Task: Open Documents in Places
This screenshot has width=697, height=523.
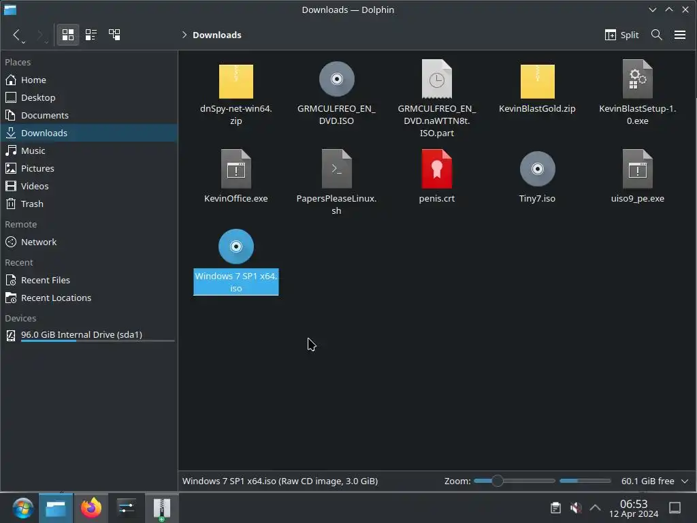Action: pos(89,115)
